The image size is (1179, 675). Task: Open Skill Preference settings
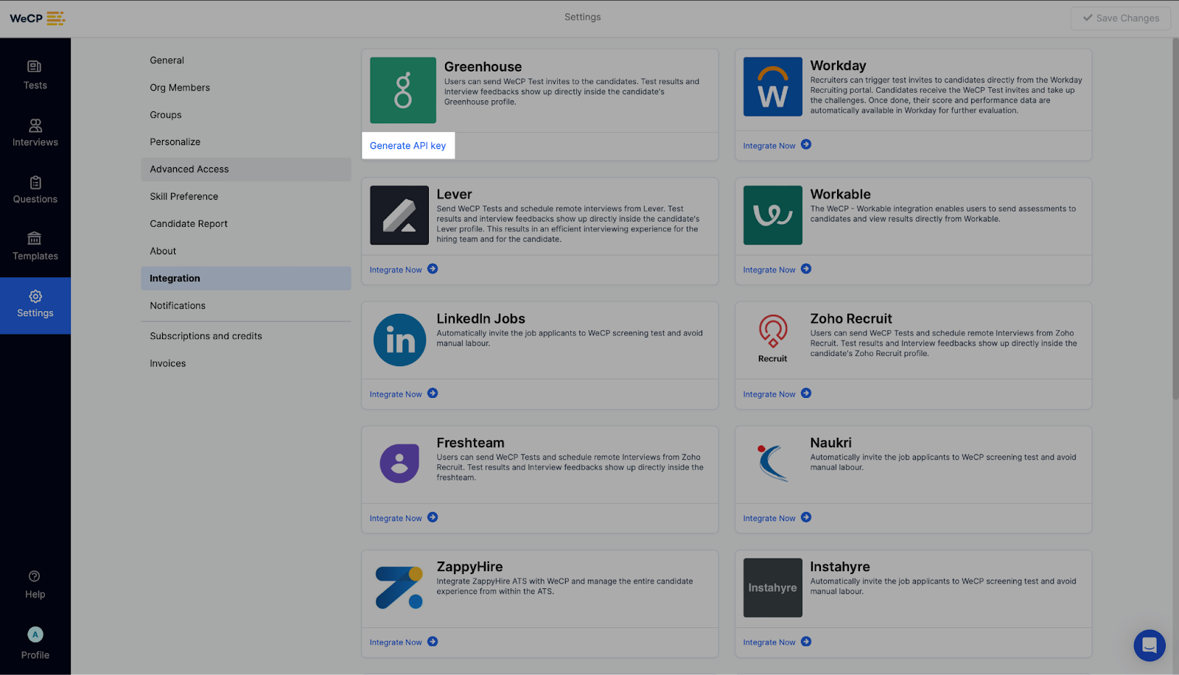[x=246, y=197]
